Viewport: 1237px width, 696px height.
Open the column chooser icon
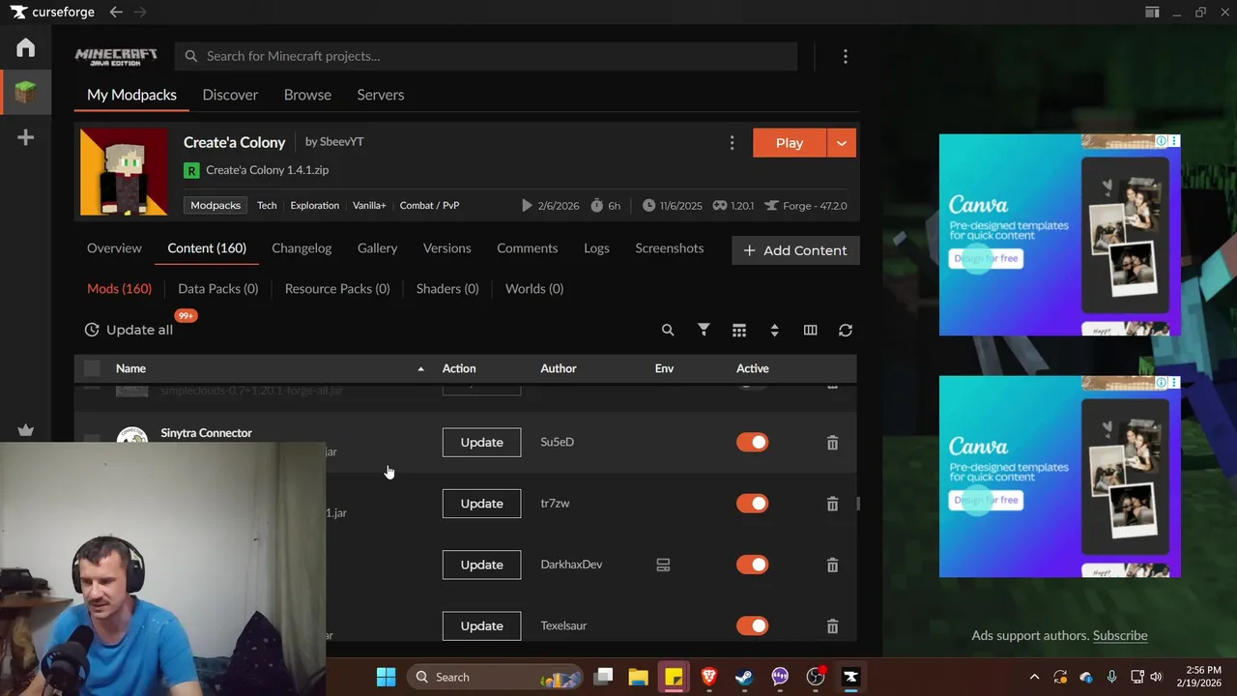coord(810,330)
